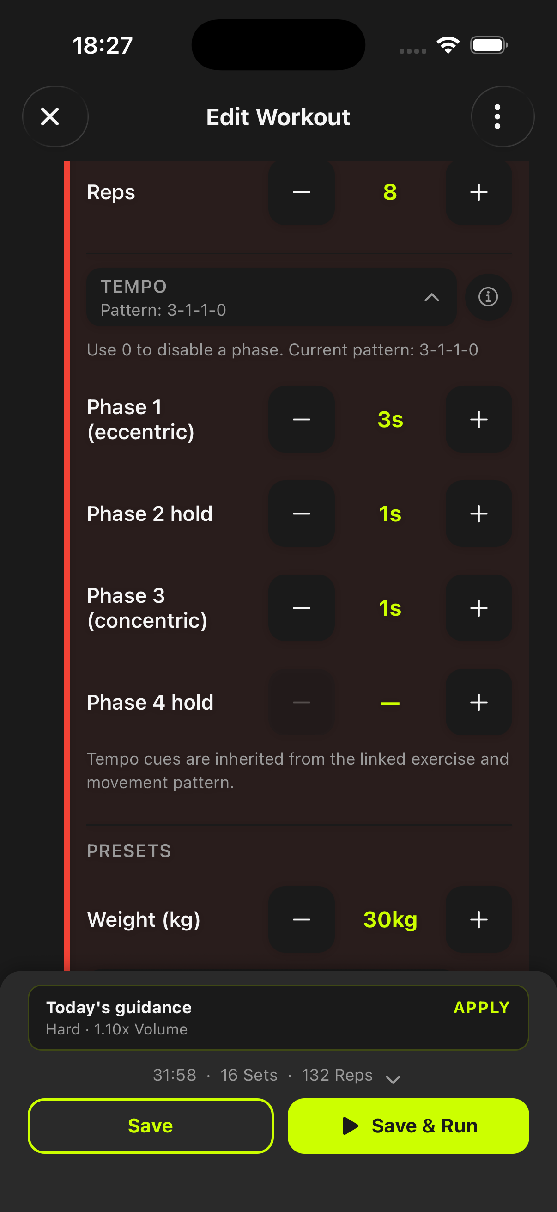
Task: Tap the Reps value field
Action: tap(390, 191)
